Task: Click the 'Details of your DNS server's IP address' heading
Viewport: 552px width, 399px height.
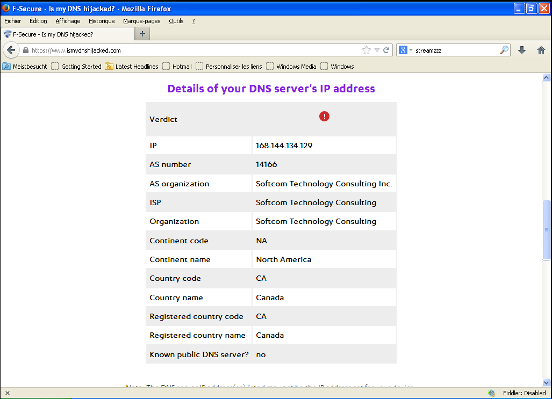Action: click(x=271, y=89)
